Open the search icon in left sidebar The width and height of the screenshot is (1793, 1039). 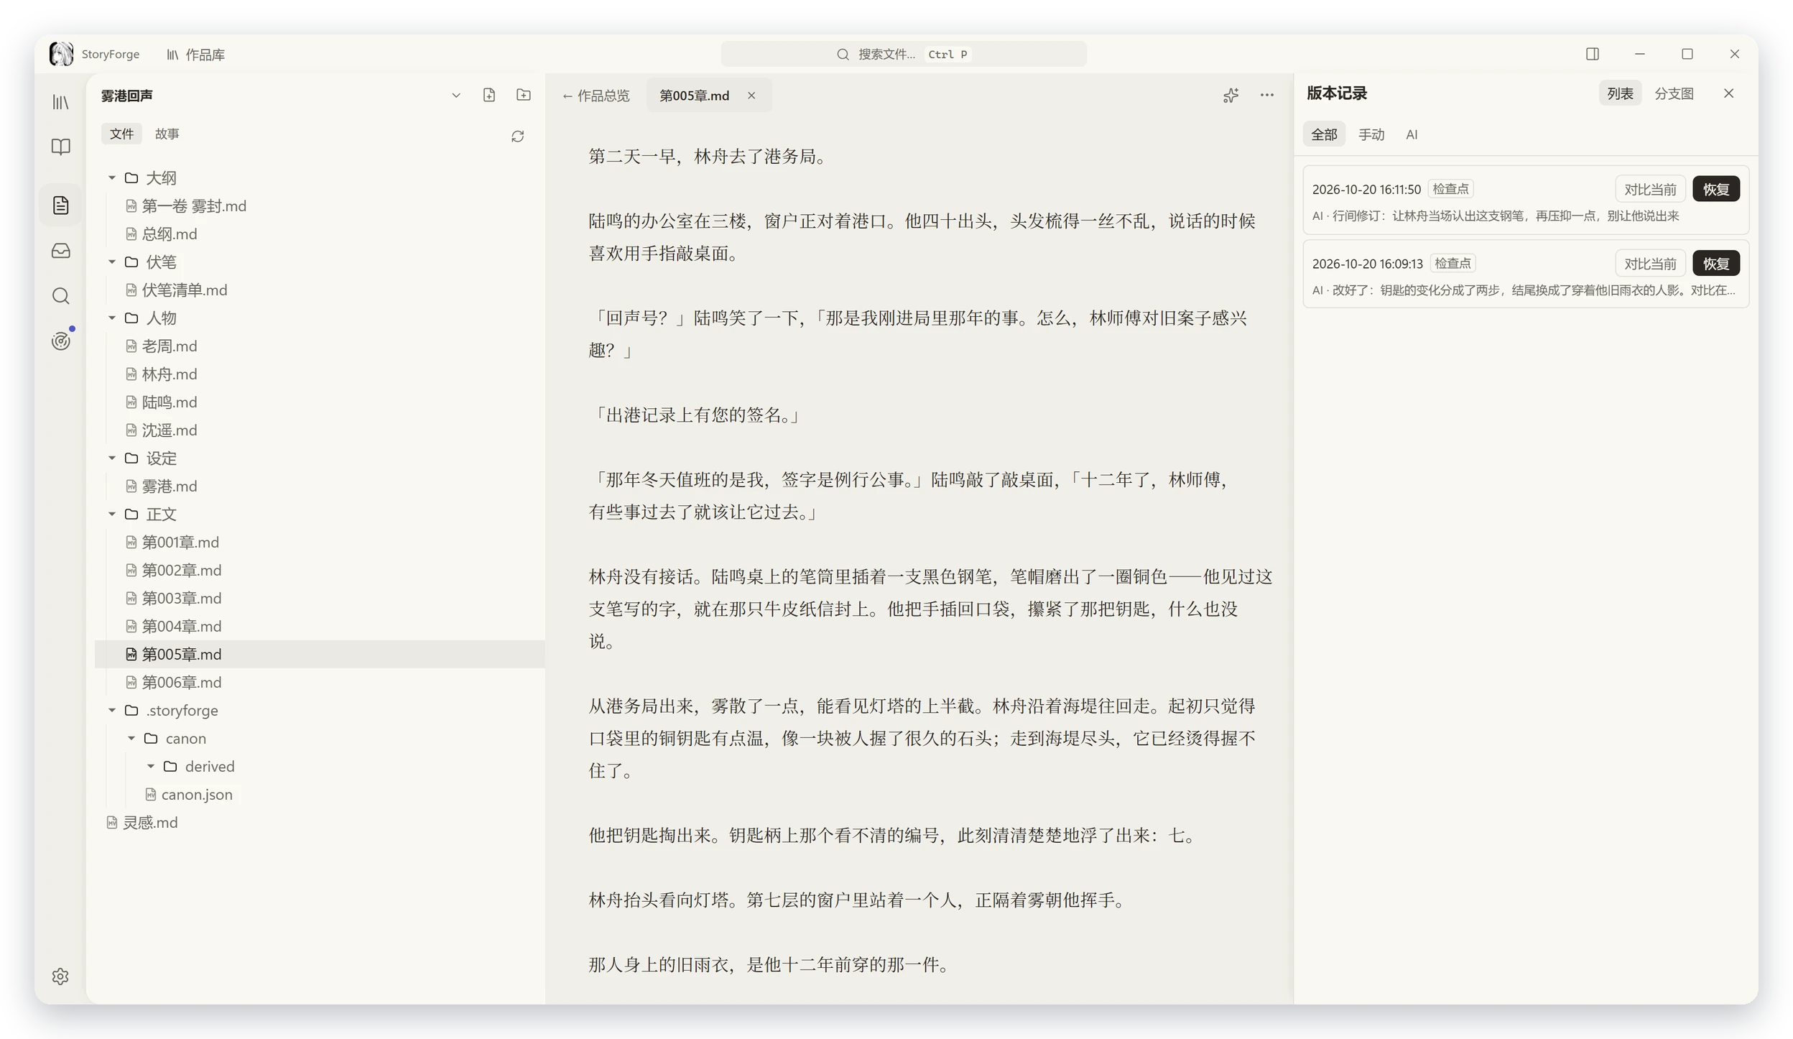(x=61, y=296)
